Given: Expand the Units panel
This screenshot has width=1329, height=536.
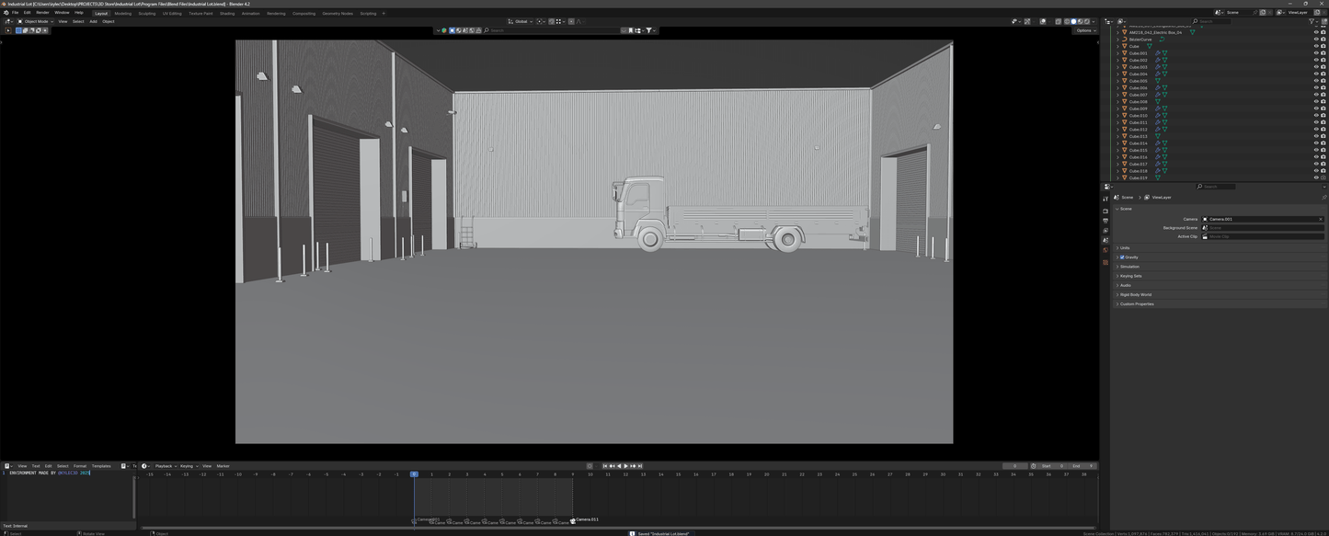Looking at the screenshot, I should [x=1125, y=247].
